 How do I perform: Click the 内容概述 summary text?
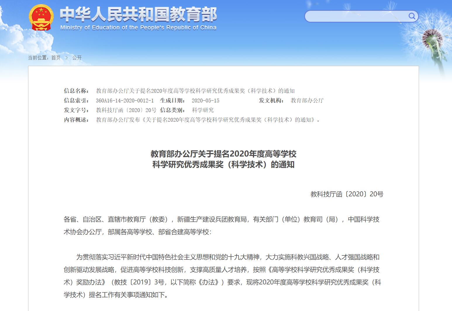[208, 120]
